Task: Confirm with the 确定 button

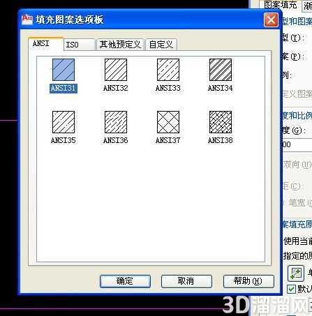Action: pyautogui.click(x=125, y=281)
